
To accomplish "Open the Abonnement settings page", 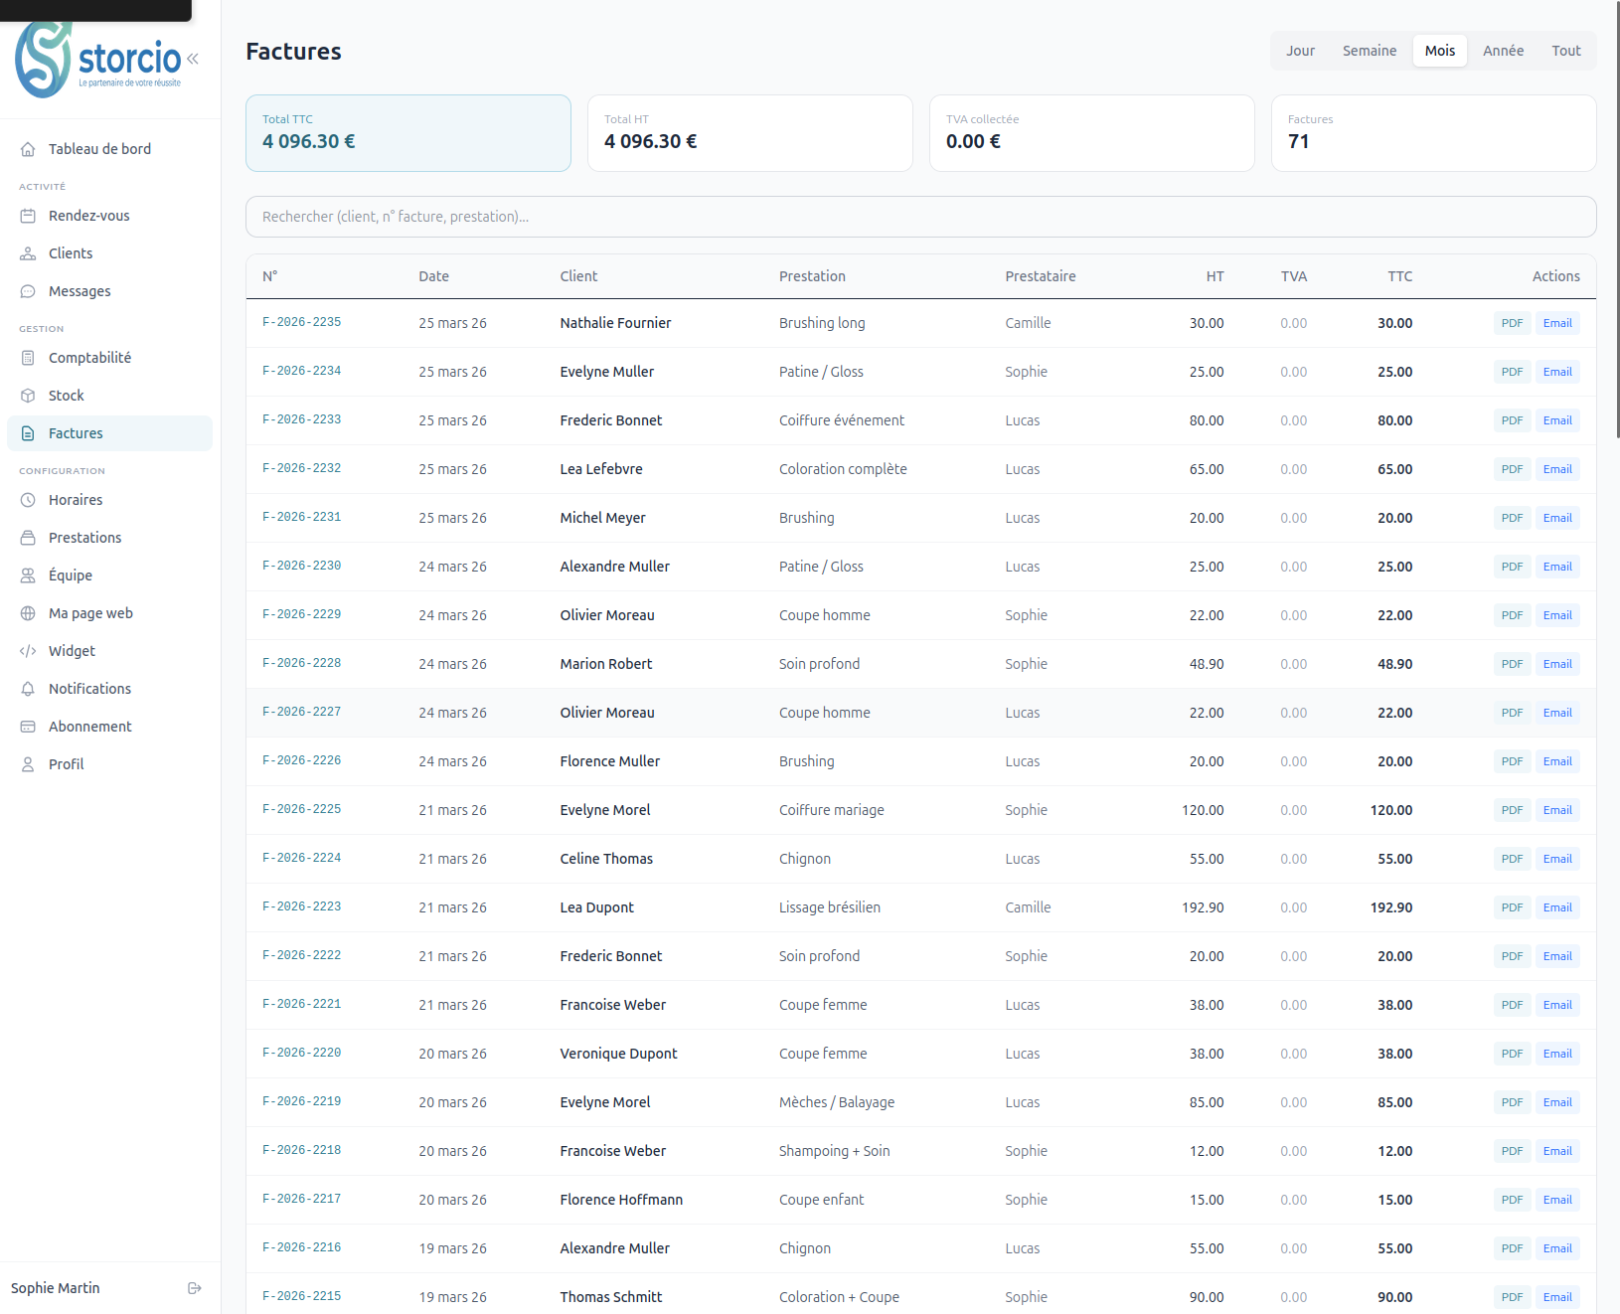I will coord(109,727).
